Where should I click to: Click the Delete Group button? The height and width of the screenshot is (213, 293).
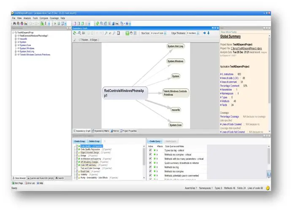pyautogui.click(x=94, y=141)
